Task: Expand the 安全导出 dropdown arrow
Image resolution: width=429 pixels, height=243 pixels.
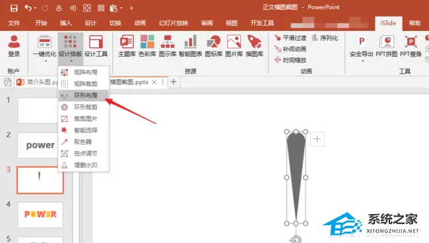Action: (x=363, y=61)
